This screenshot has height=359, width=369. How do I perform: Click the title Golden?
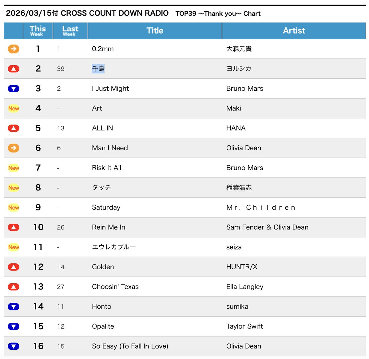pos(103,267)
